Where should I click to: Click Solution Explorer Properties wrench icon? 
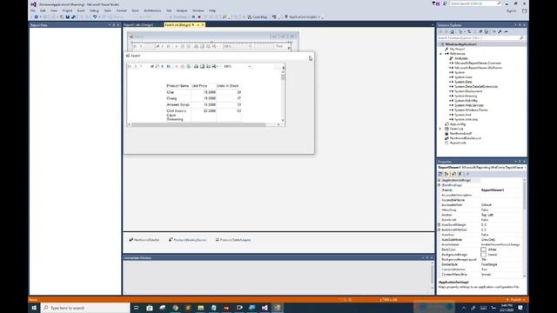click(500, 31)
